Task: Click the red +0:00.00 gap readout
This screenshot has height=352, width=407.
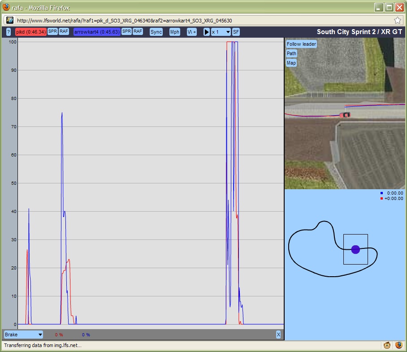Action: tap(394, 199)
